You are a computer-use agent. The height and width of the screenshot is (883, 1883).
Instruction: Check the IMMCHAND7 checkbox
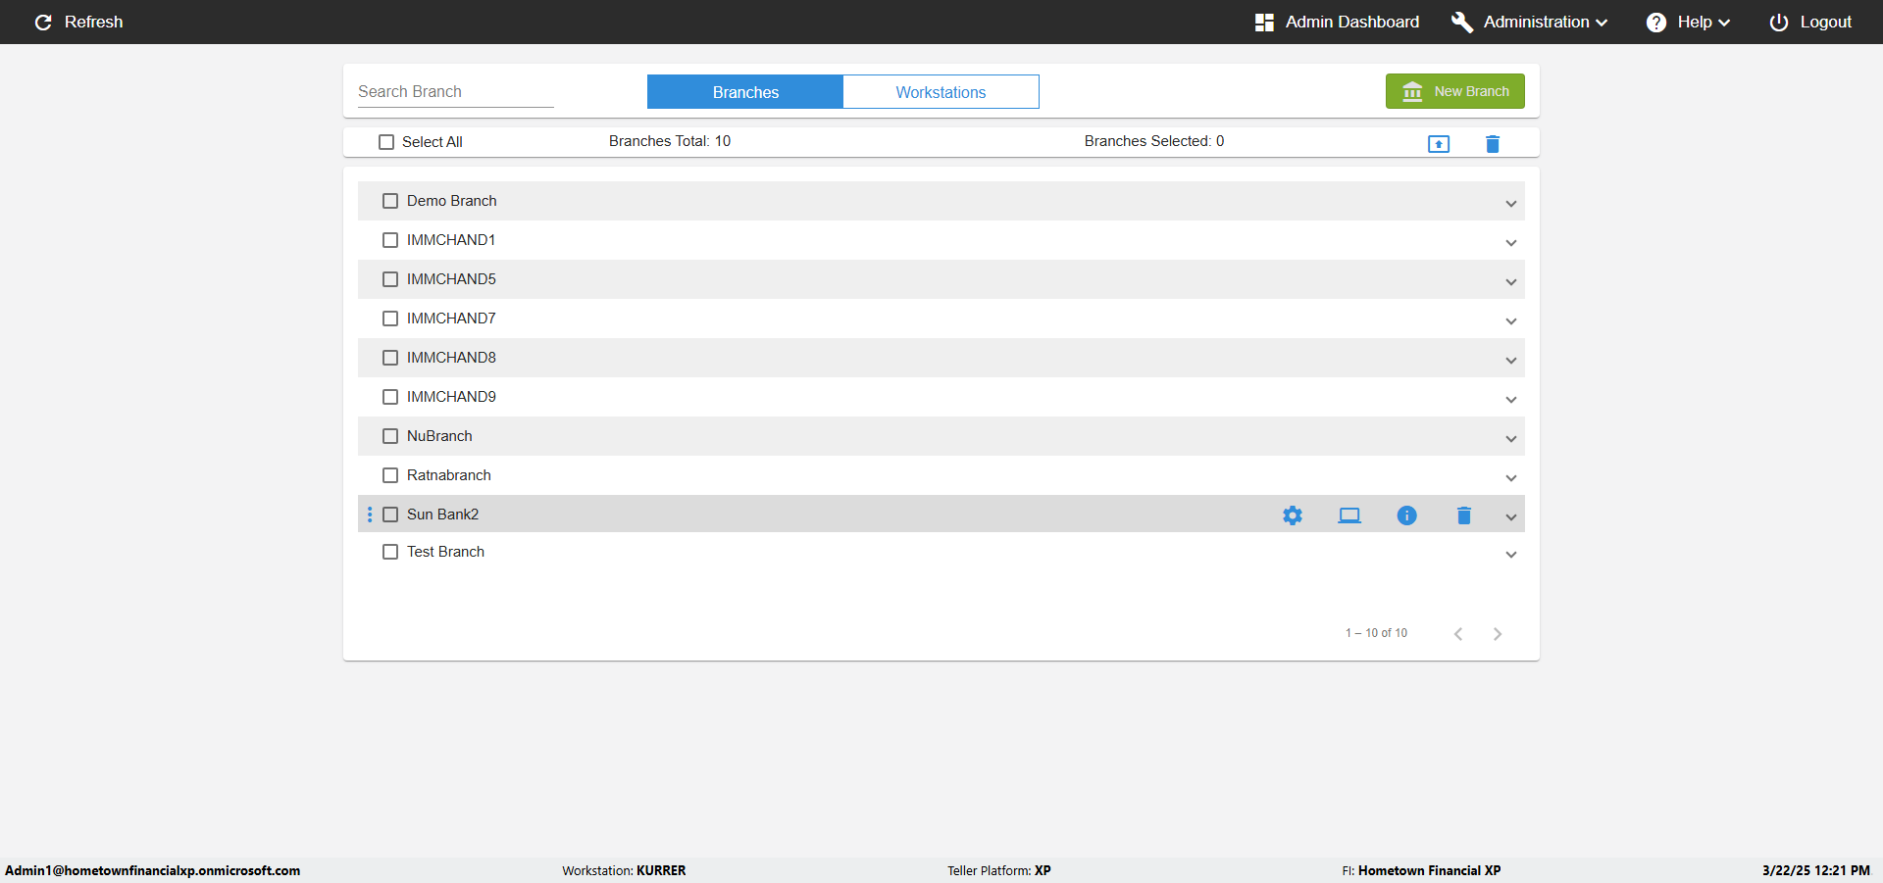390,319
